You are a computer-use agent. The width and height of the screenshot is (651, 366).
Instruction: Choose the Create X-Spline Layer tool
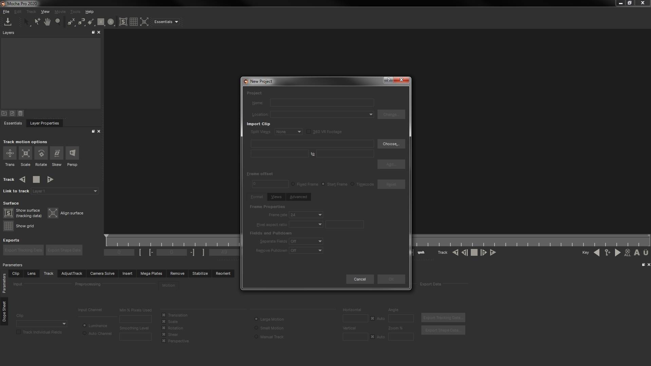(71, 22)
